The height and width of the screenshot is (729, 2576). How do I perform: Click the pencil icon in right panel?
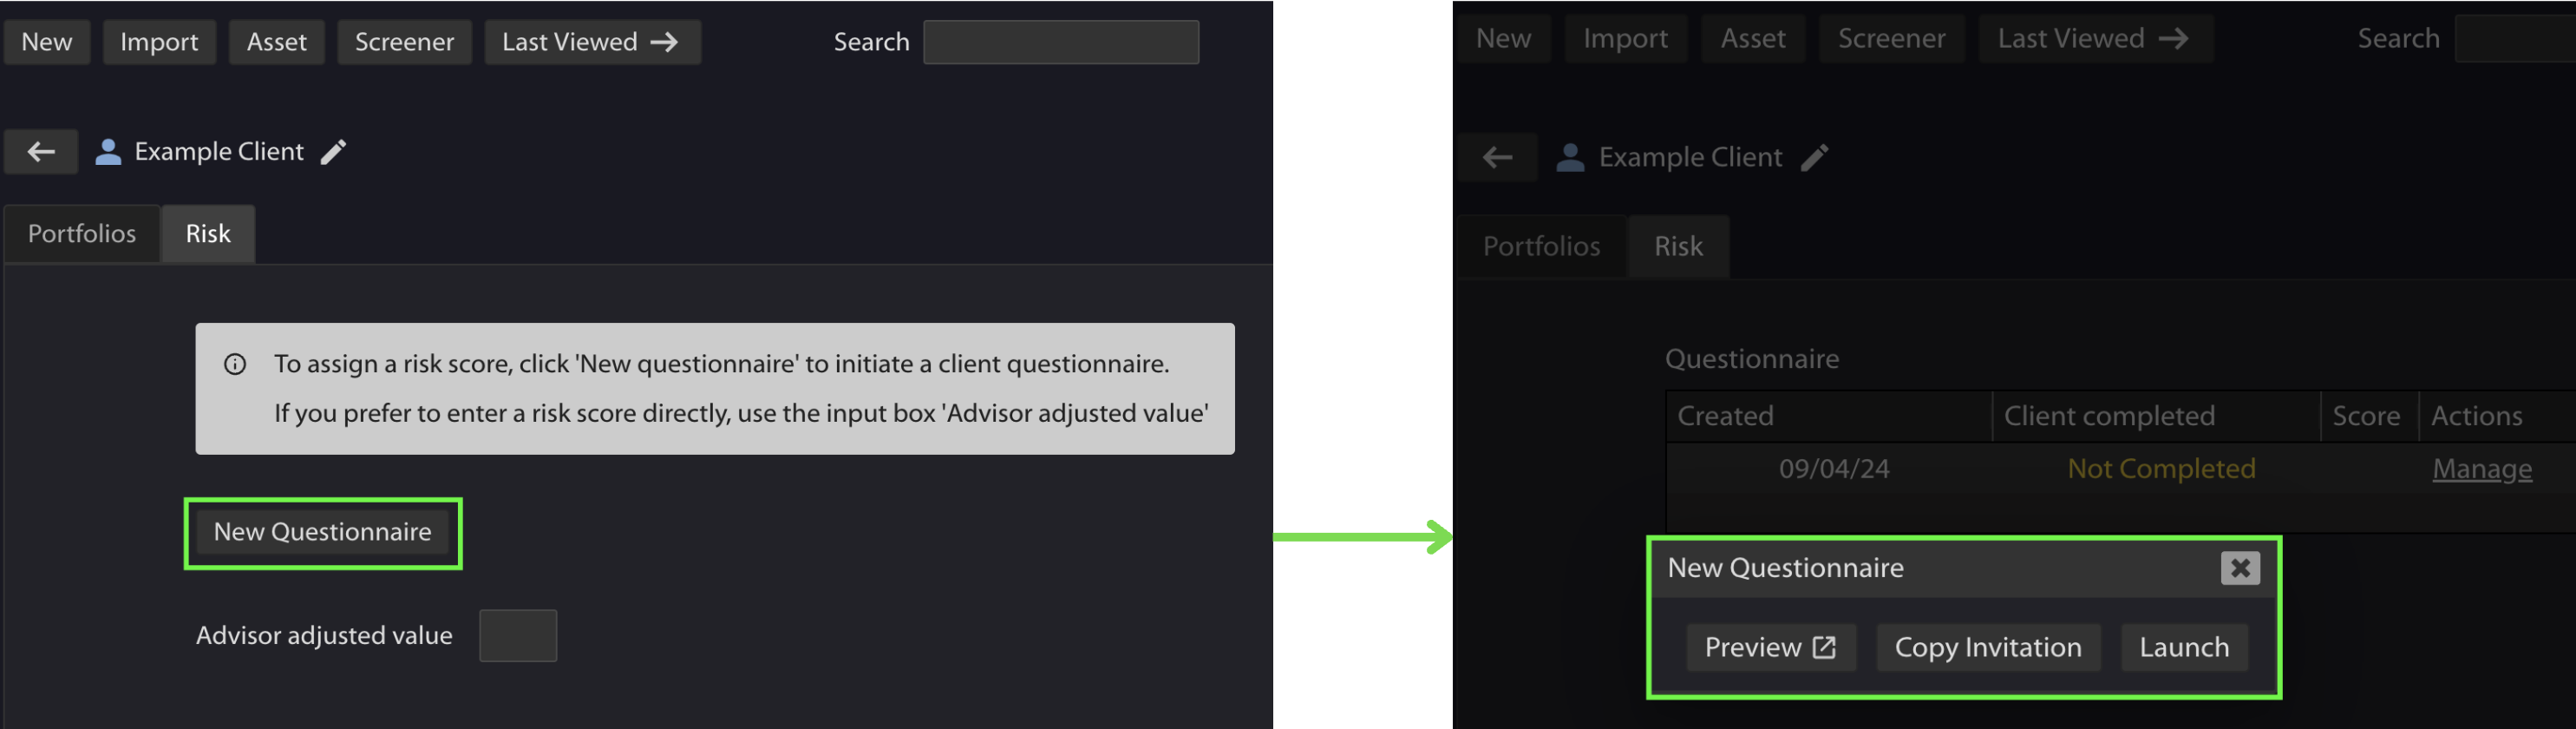tap(1814, 157)
